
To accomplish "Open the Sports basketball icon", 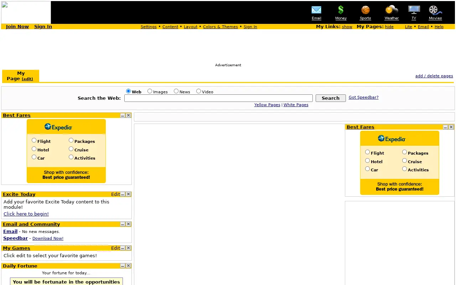I will click(x=366, y=10).
